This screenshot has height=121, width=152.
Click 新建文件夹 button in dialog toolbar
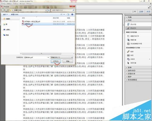[15, 15]
